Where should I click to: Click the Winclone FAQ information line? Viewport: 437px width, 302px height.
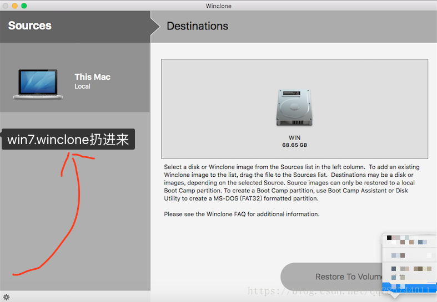point(242,214)
